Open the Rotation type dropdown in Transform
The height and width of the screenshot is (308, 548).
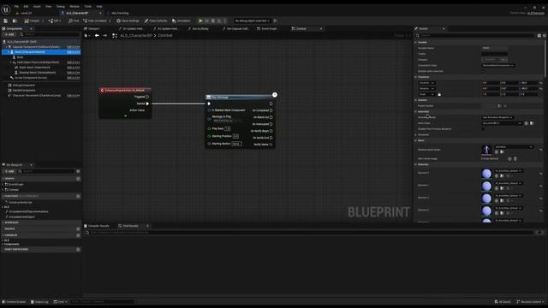[x=426, y=89]
